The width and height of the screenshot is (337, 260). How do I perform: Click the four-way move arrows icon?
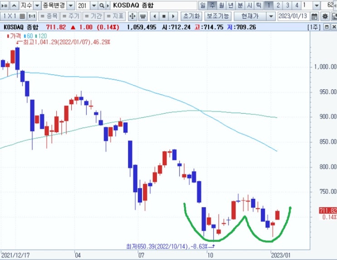pyautogui.click(x=132, y=16)
